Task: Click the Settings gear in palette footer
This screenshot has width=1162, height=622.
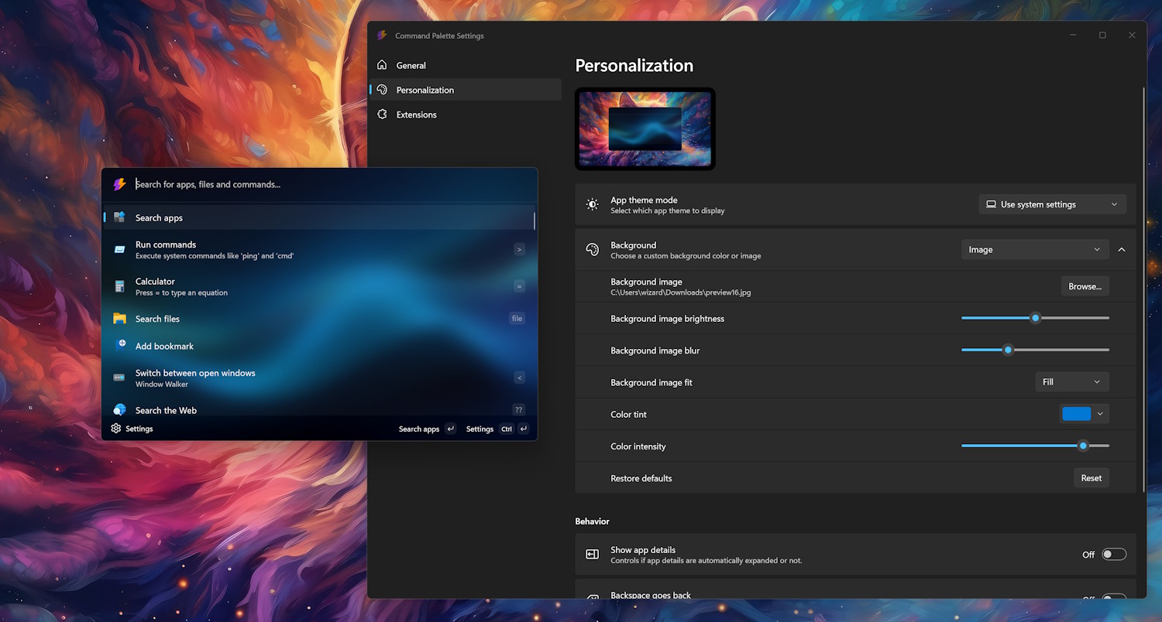Action: pos(116,429)
